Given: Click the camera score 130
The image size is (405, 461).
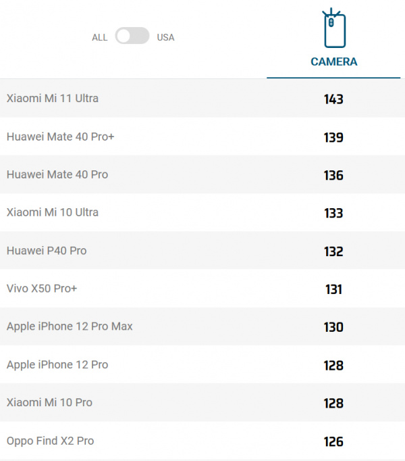Looking at the screenshot, I should (333, 327).
